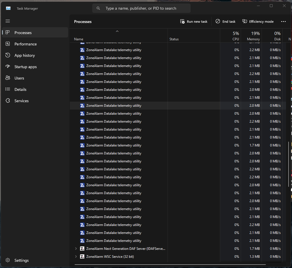Expand ZoneAlarm WSC Service (32 bit)

(76, 257)
